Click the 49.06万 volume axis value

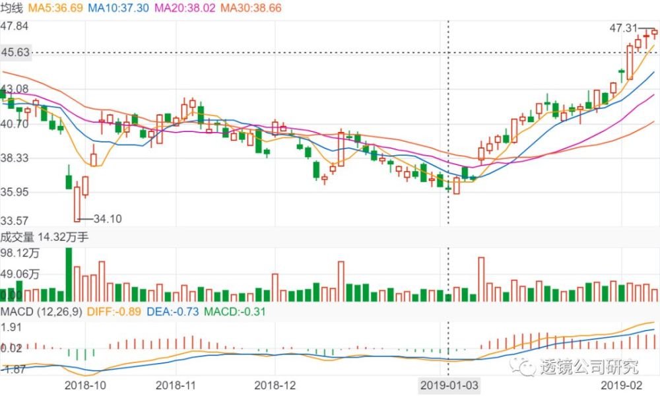tap(20, 275)
